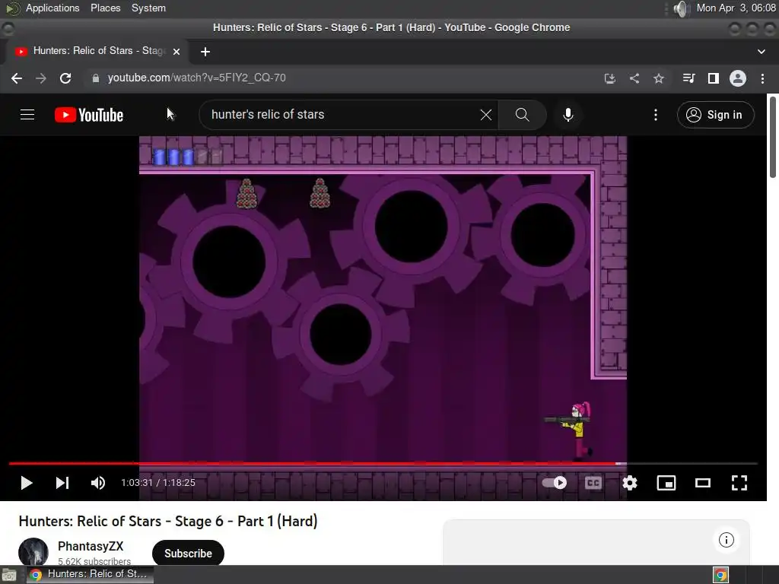This screenshot has width=779, height=584.
Task: Share this page from address bar
Action: coord(634,78)
